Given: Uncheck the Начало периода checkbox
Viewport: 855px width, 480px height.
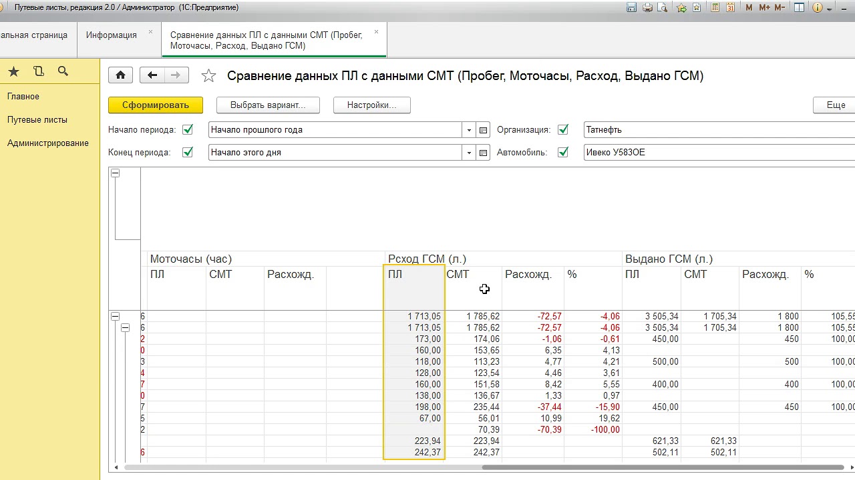Looking at the screenshot, I should tap(188, 130).
